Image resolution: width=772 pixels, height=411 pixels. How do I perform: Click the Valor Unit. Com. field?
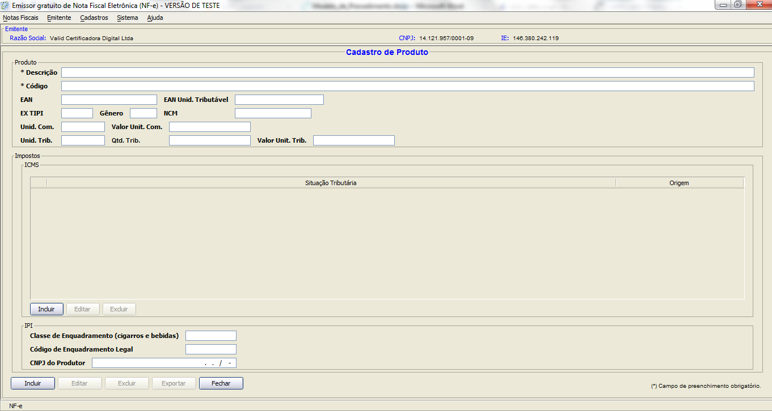coord(210,127)
